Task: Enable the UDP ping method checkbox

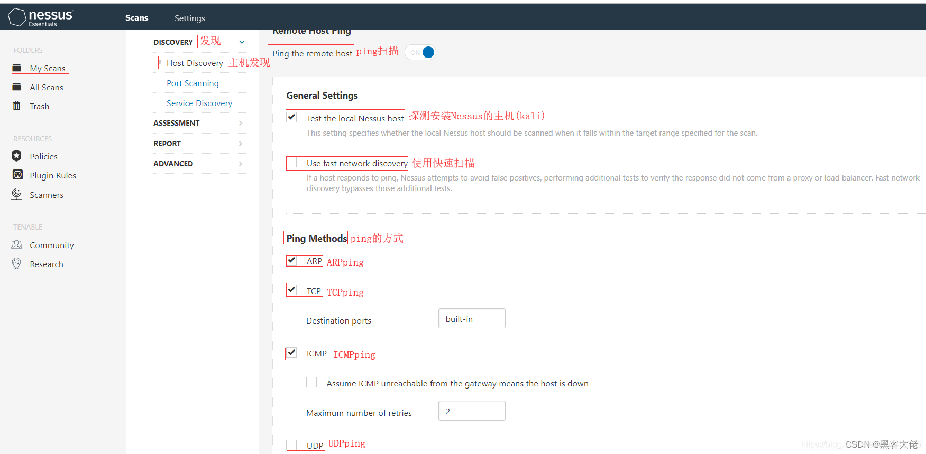Action: [x=292, y=445]
